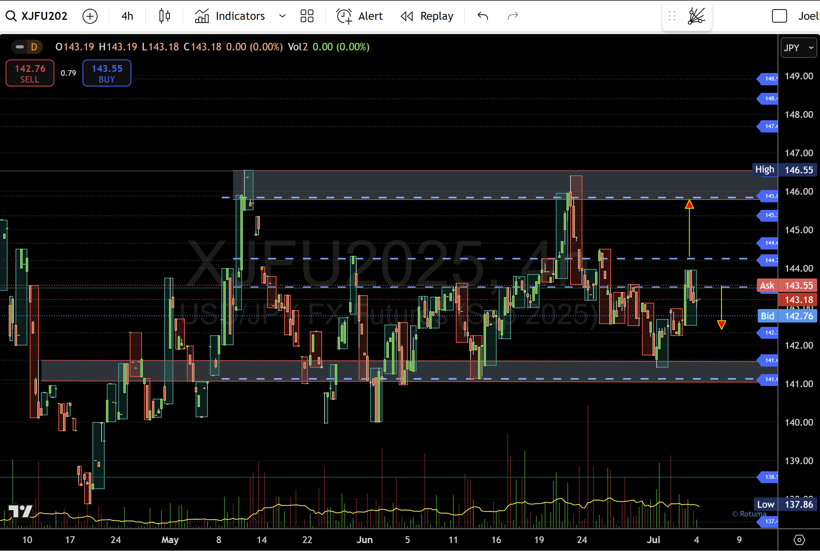Expand the indicator templates dropdown arrow
The width and height of the screenshot is (820, 551).
tap(282, 16)
